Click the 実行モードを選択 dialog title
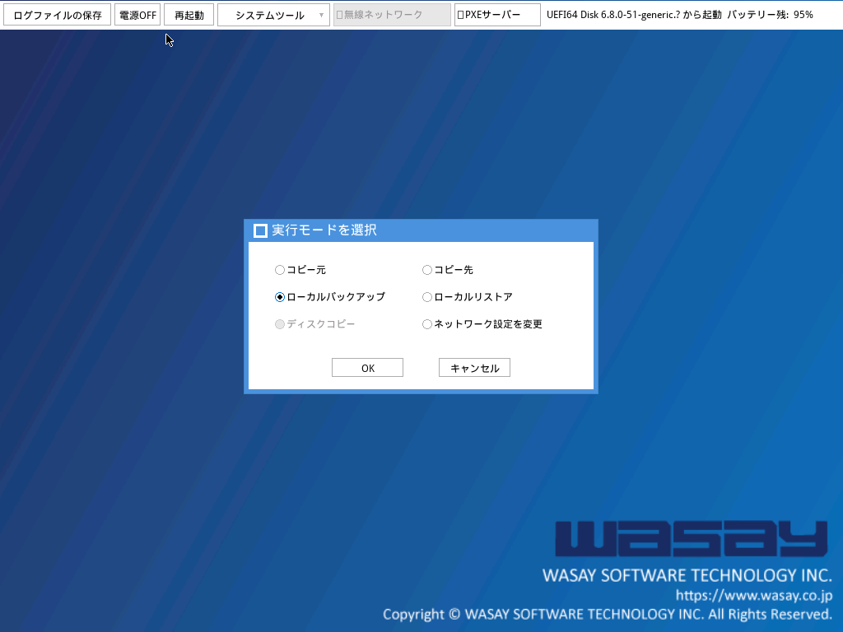 [x=324, y=230]
